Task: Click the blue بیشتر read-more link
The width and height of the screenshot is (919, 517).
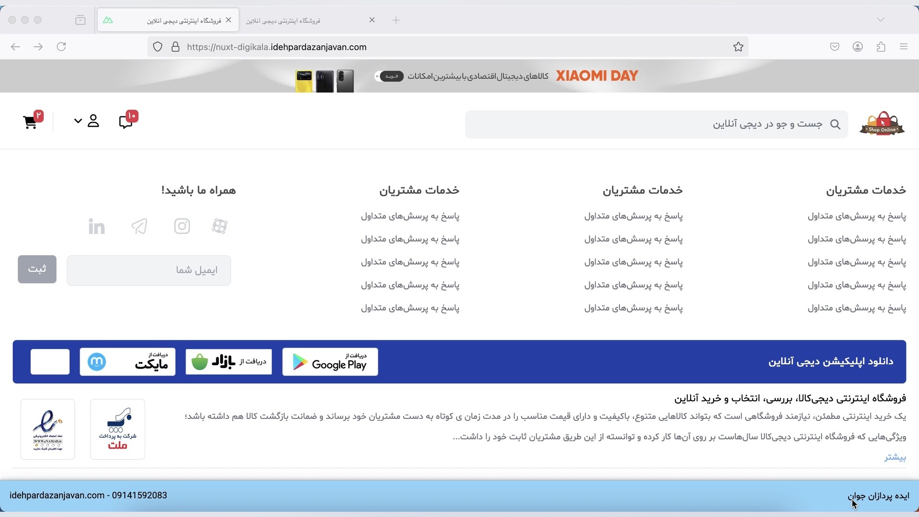Action: pyautogui.click(x=895, y=458)
